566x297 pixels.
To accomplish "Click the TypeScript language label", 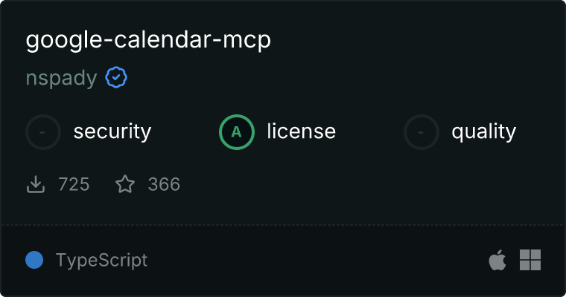I will click(x=101, y=261).
